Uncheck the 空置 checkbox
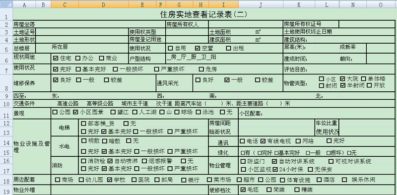Image resolution: width=397 pixels, height=195 pixels. click(x=198, y=48)
